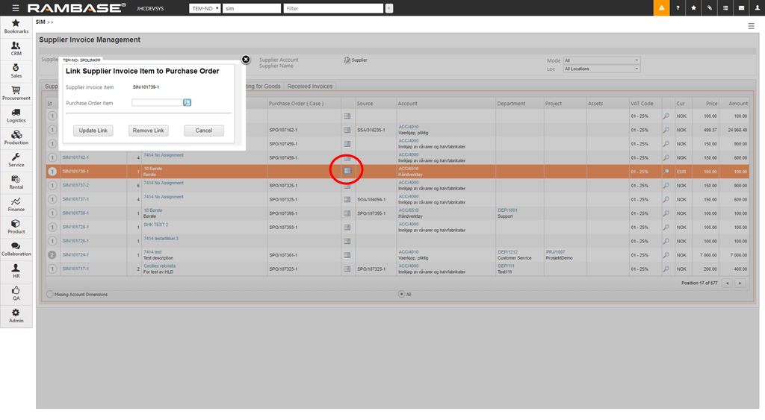Expand the Mode dropdown
Viewport: 765px width, 420px height.
coord(601,60)
